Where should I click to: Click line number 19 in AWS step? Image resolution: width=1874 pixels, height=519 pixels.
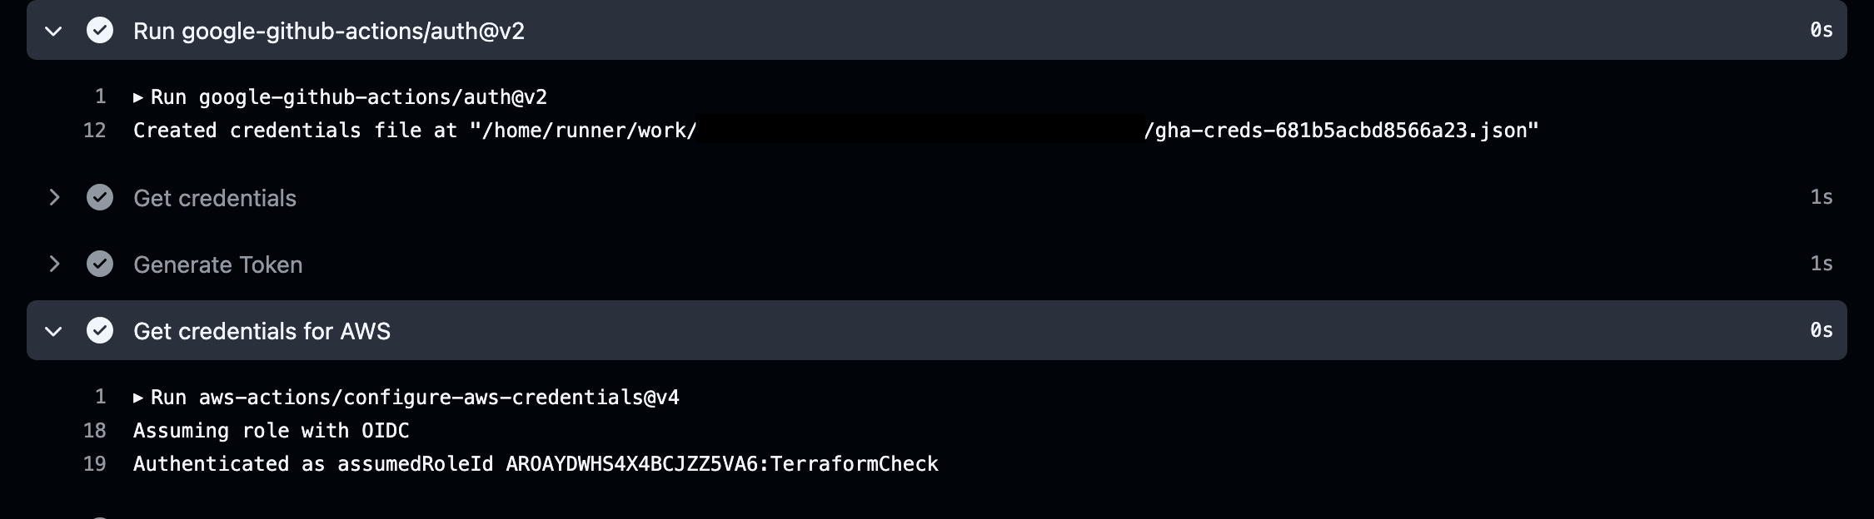coord(94,464)
